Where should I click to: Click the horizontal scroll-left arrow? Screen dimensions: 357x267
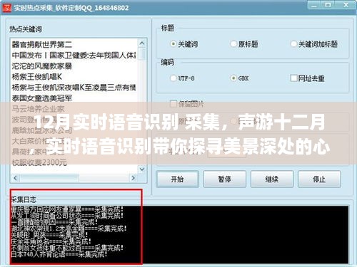[16, 178]
